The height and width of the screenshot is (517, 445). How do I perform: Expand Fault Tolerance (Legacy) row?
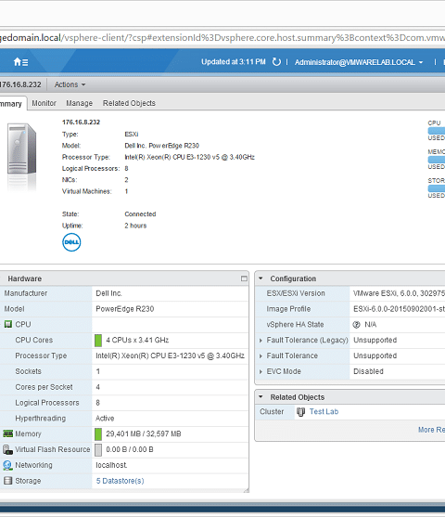[261, 341]
